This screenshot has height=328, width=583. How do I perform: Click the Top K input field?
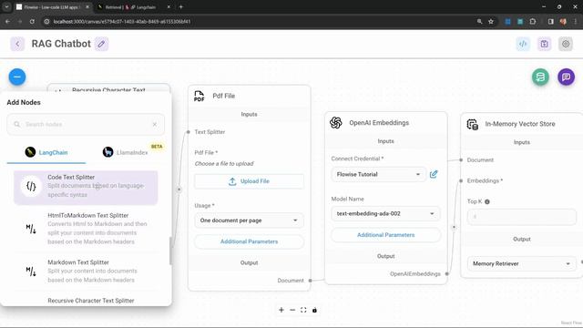(522, 217)
